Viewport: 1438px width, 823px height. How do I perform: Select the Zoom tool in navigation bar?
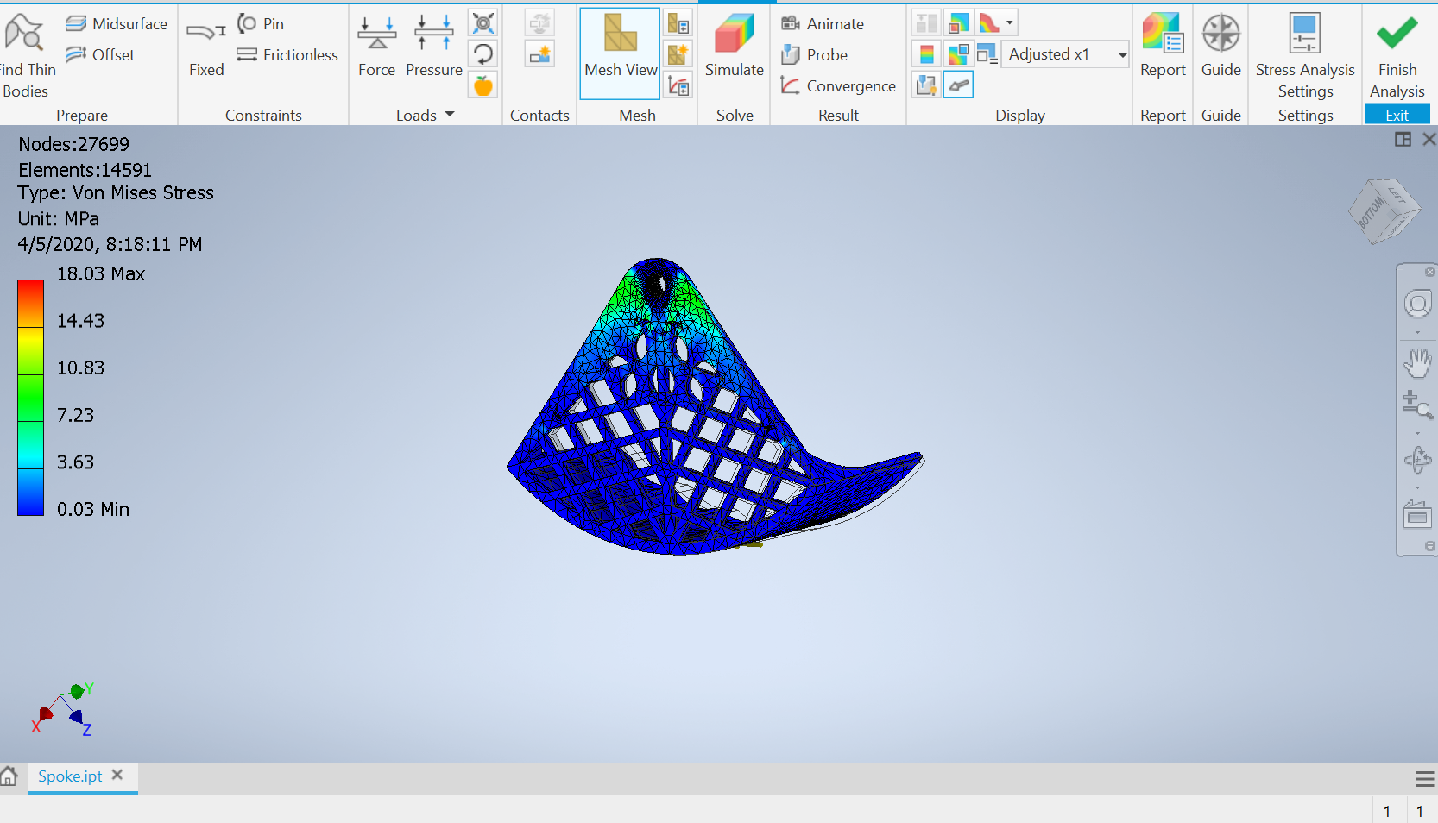pos(1417,404)
